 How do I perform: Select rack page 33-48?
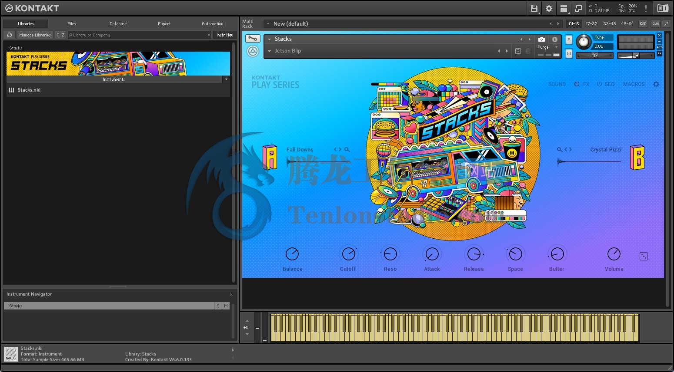pos(609,24)
